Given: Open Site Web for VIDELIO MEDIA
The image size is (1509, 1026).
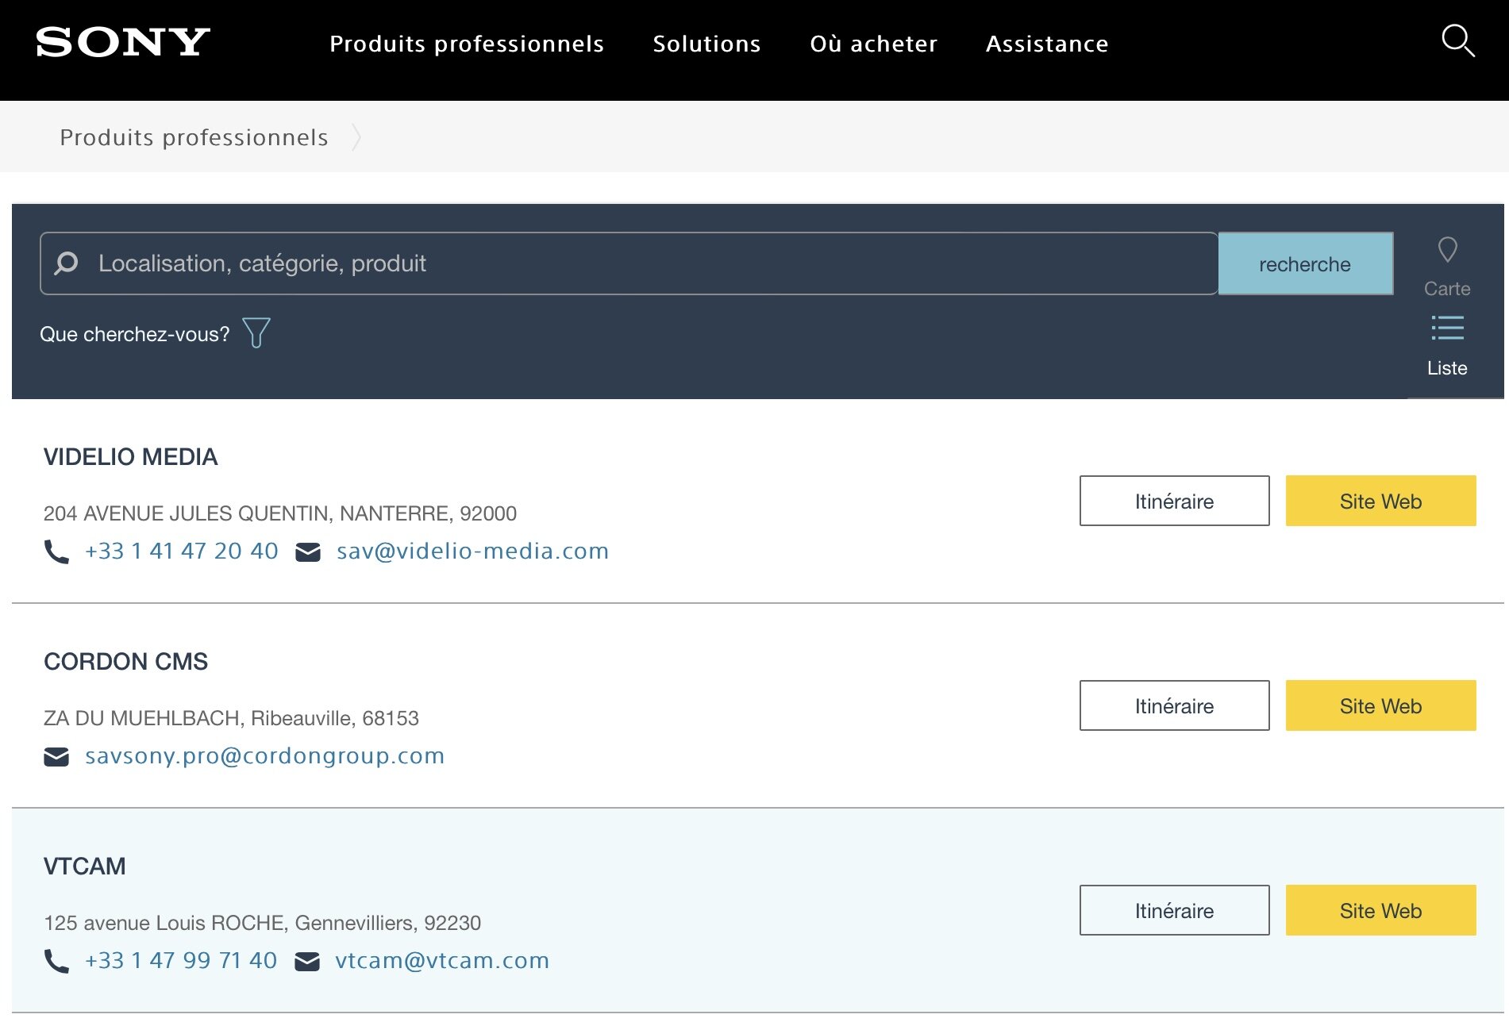Looking at the screenshot, I should 1380,501.
